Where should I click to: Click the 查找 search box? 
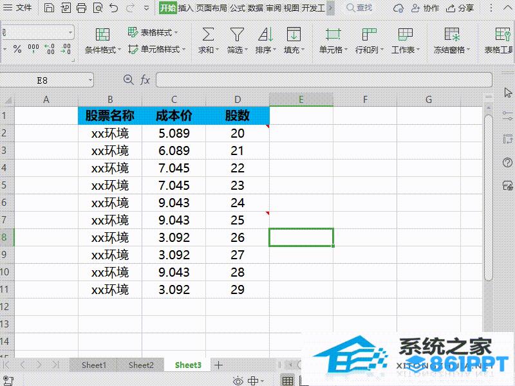coord(360,8)
